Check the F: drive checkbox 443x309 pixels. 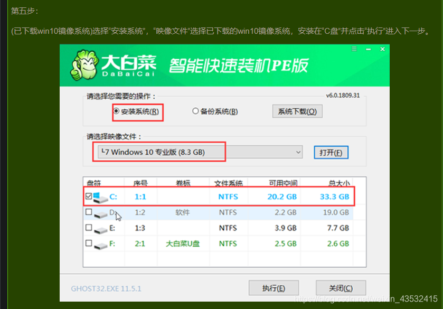click(x=89, y=243)
